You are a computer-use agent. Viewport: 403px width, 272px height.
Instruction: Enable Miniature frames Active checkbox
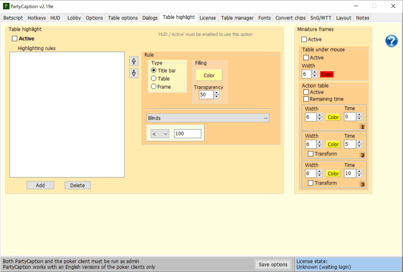304,39
